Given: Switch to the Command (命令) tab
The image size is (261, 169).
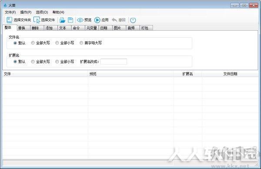Looking at the screenshot, I should tap(78, 28).
